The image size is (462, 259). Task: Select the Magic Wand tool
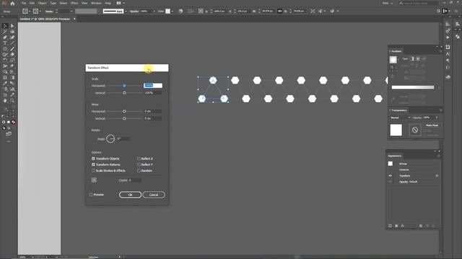[x=5, y=32]
